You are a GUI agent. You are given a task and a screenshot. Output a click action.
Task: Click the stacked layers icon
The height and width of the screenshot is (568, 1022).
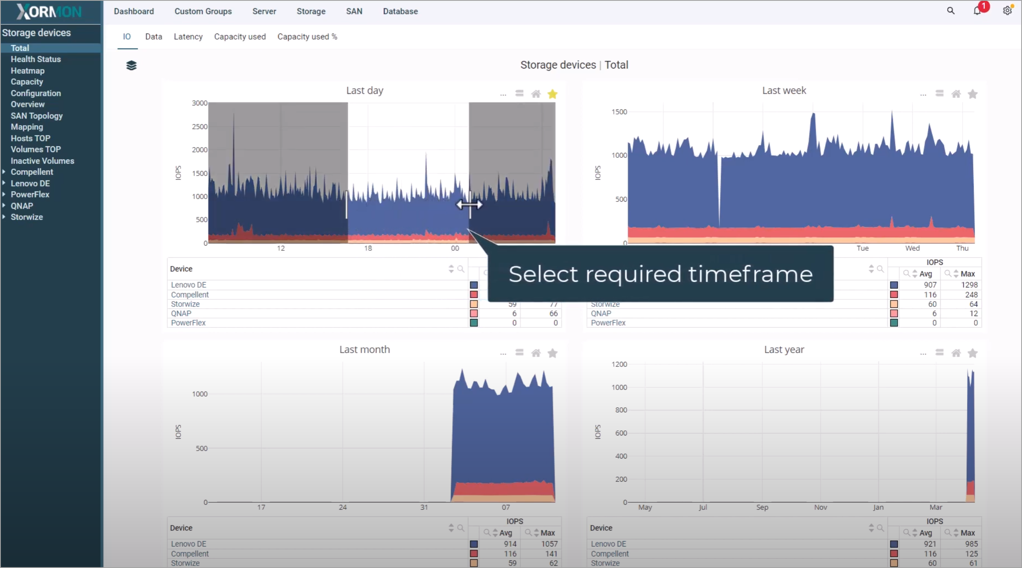[x=131, y=65]
